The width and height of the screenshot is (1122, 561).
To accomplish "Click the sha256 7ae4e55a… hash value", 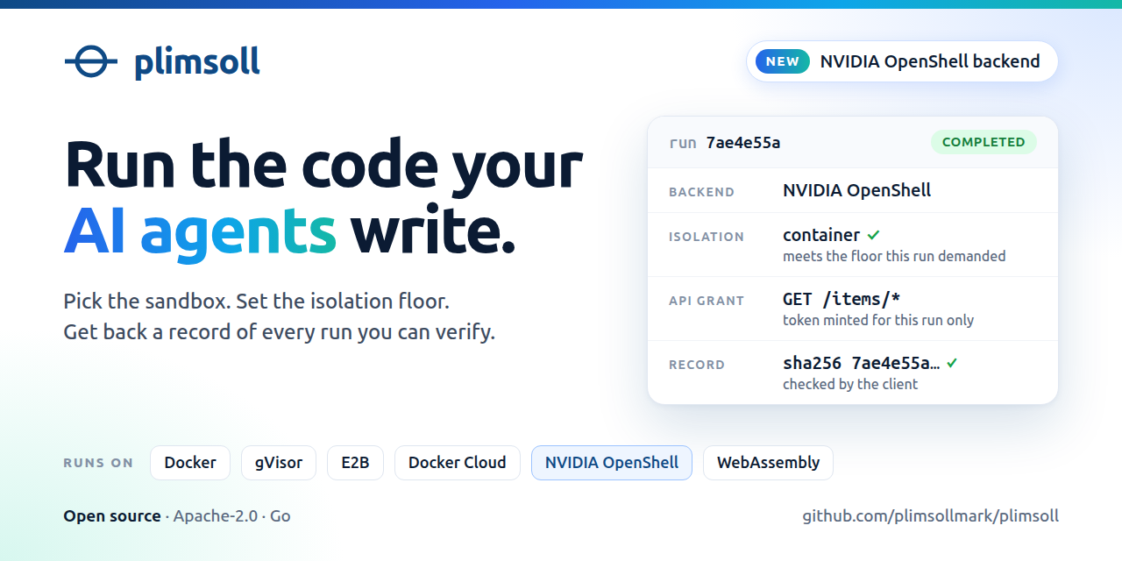I will coord(861,363).
